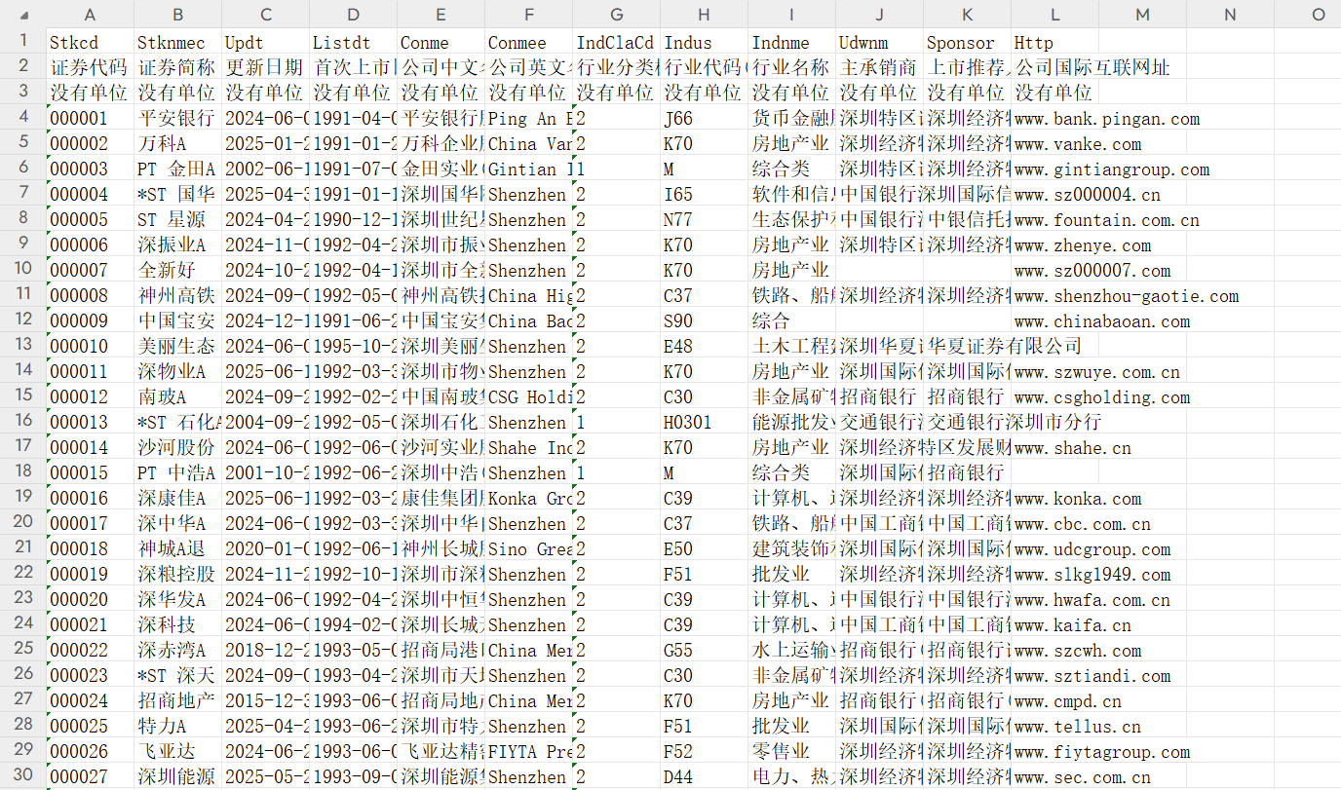Select industry code cell D44
The height and width of the screenshot is (790, 1341).
[705, 776]
